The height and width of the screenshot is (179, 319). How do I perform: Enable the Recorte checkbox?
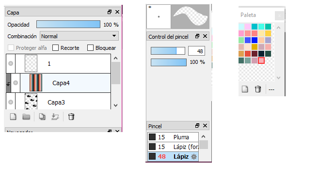[x=55, y=48]
